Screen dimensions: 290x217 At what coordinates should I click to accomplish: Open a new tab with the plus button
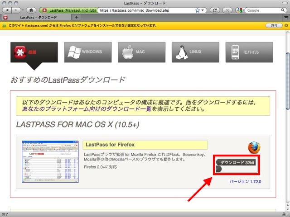(76, 17)
